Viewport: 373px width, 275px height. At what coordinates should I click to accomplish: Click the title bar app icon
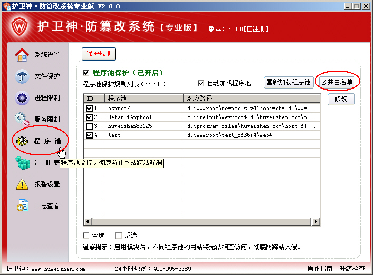pos(7,6)
